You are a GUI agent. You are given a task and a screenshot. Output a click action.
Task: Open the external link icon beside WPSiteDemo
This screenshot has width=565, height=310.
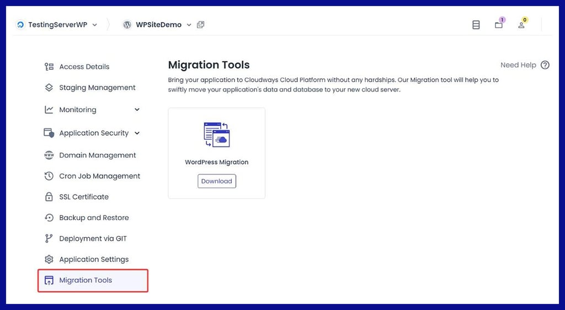click(x=201, y=25)
